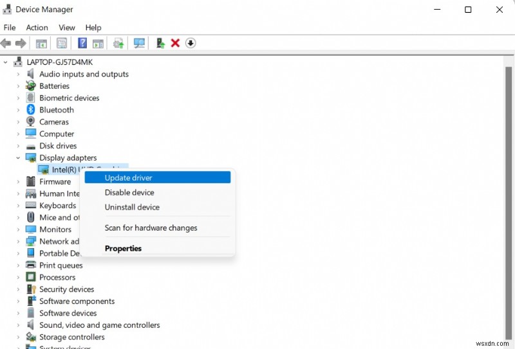Click the Back arrow in the toolbar

(x=6, y=43)
